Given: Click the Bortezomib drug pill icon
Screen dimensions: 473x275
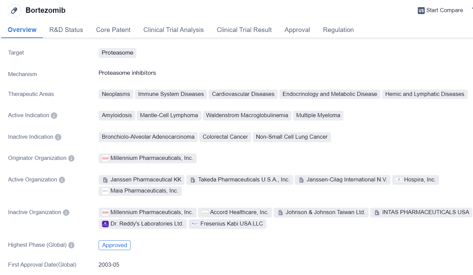Looking at the screenshot, I should pos(14,10).
